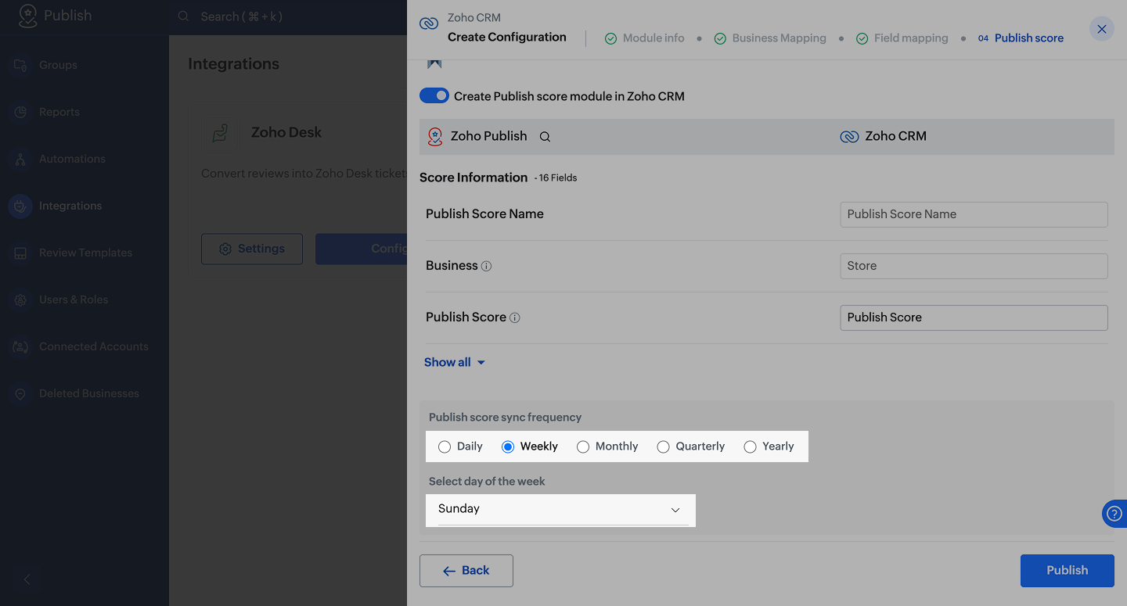Image resolution: width=1127 pixels, height=606 pixels.
Task: Click the Integrations sidebar icon
Action: 20,206
